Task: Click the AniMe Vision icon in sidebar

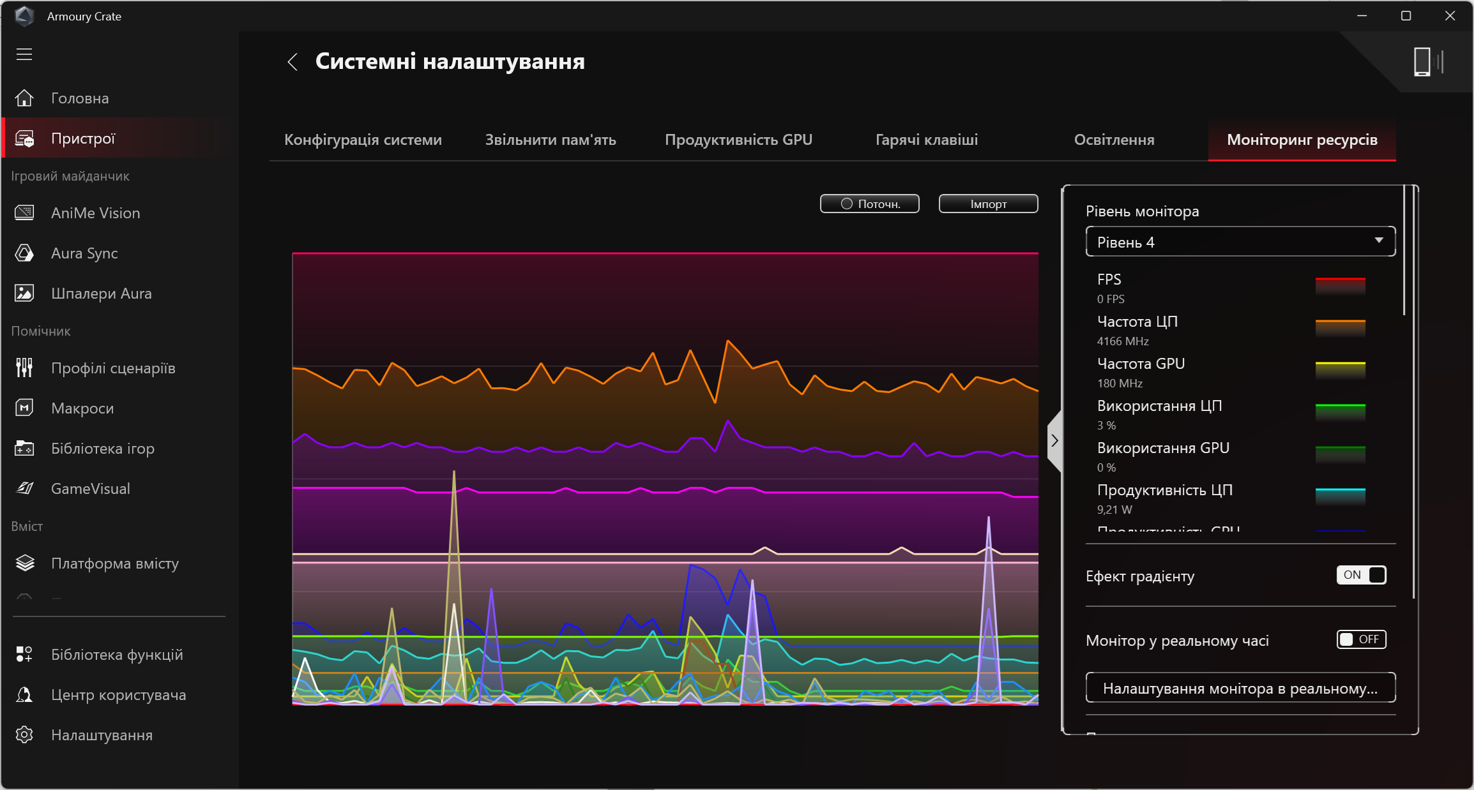Action: pos(24,212)
